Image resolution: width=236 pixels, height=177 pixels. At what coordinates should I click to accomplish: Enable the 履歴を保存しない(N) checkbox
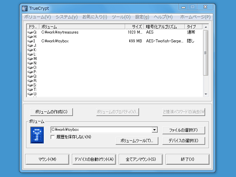53,137
